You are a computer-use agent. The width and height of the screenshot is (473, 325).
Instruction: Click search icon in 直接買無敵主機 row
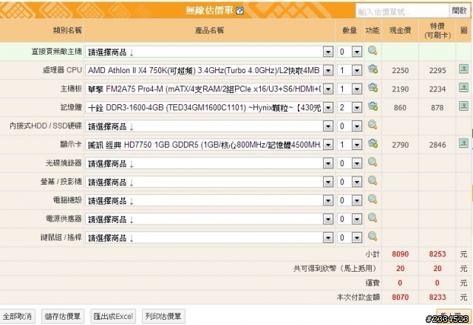click(372, 50)
